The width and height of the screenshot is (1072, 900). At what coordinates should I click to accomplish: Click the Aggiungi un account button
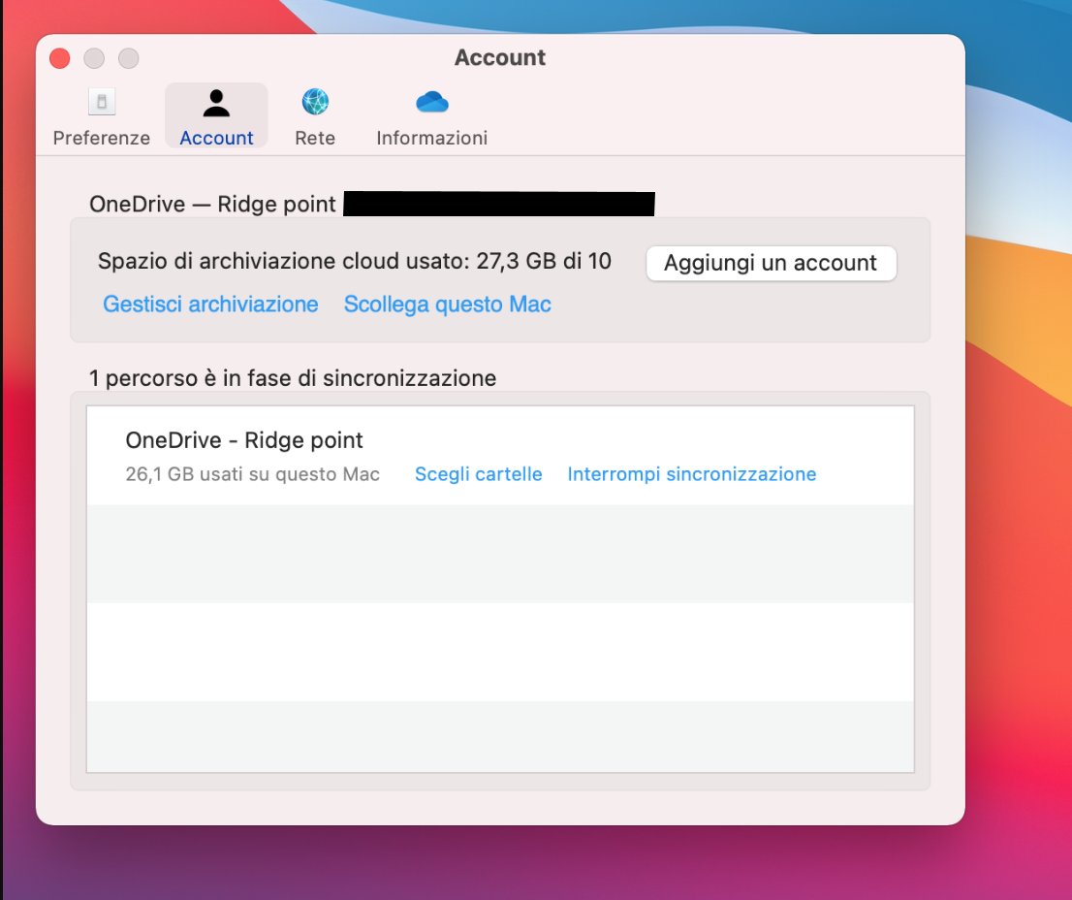point(772,263)
